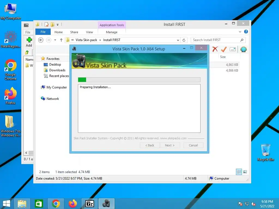This screenshot has width=279, height=209.
Task: Open the View ribbon tab
Action: click(89, 32)
